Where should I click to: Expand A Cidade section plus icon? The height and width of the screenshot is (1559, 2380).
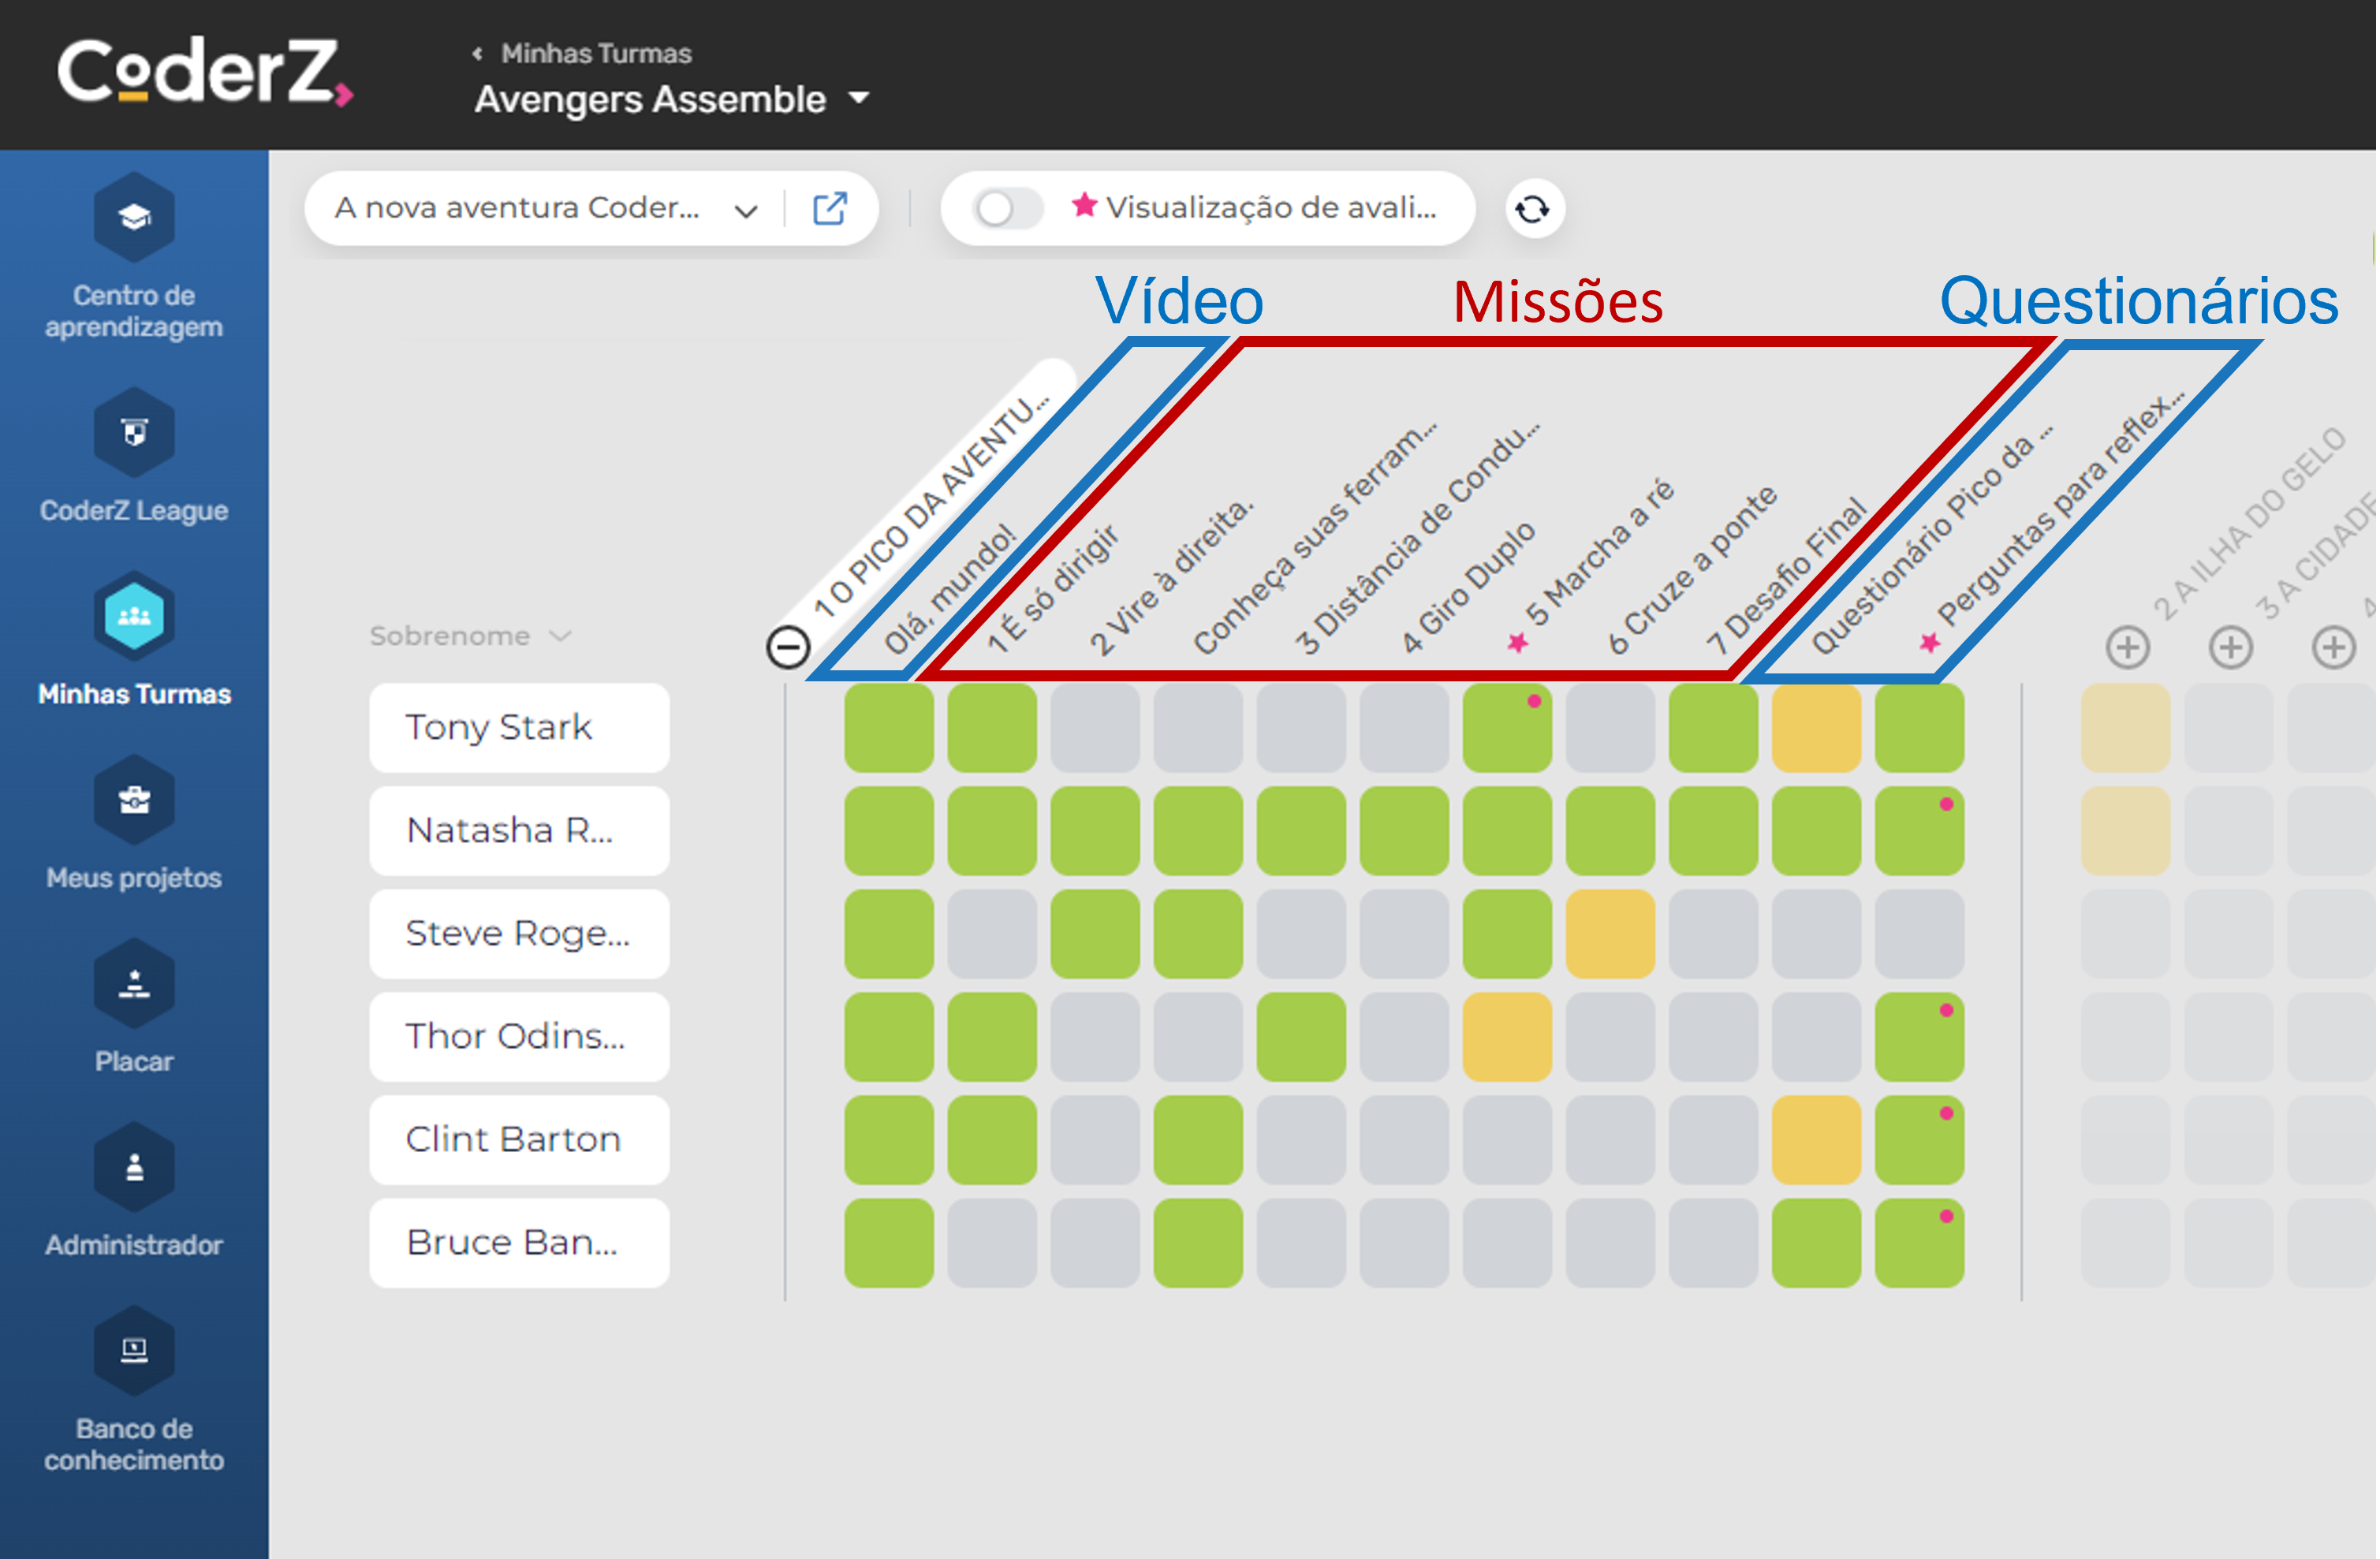point(2230,647)
